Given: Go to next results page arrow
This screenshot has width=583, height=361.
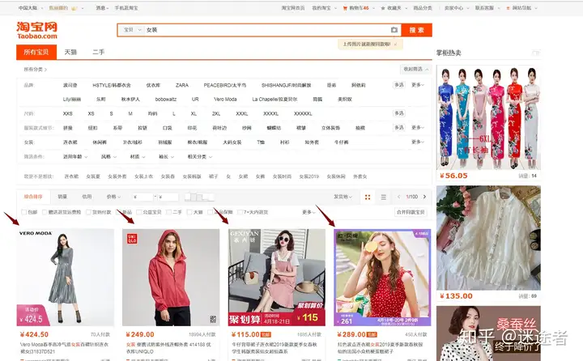Looking at the screenshot, I should point(424,197).
